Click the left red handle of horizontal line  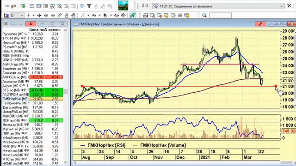pyautogui.click(x=82, y=86)
